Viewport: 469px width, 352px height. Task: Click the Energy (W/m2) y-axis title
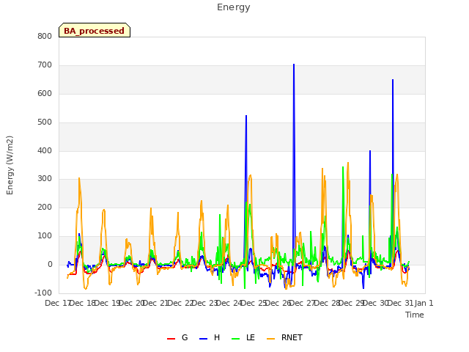(x=10, y=165)
